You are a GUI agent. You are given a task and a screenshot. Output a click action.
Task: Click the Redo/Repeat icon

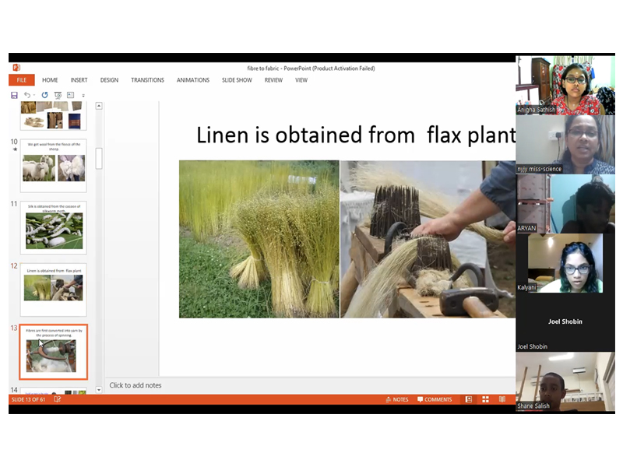click(44, 95)
